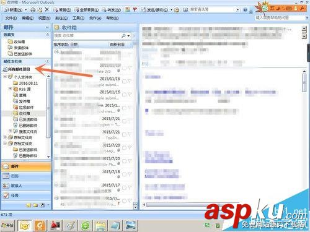
Task: Click the 搜索通讯簿 contact search field
Action: coord(212,9)
